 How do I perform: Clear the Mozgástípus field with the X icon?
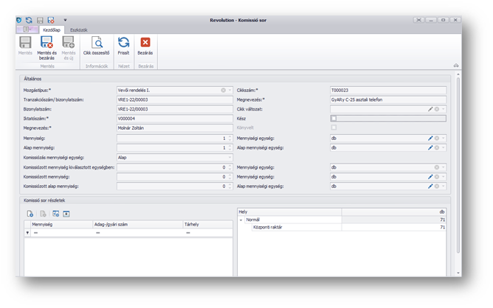tap(224, 91)
